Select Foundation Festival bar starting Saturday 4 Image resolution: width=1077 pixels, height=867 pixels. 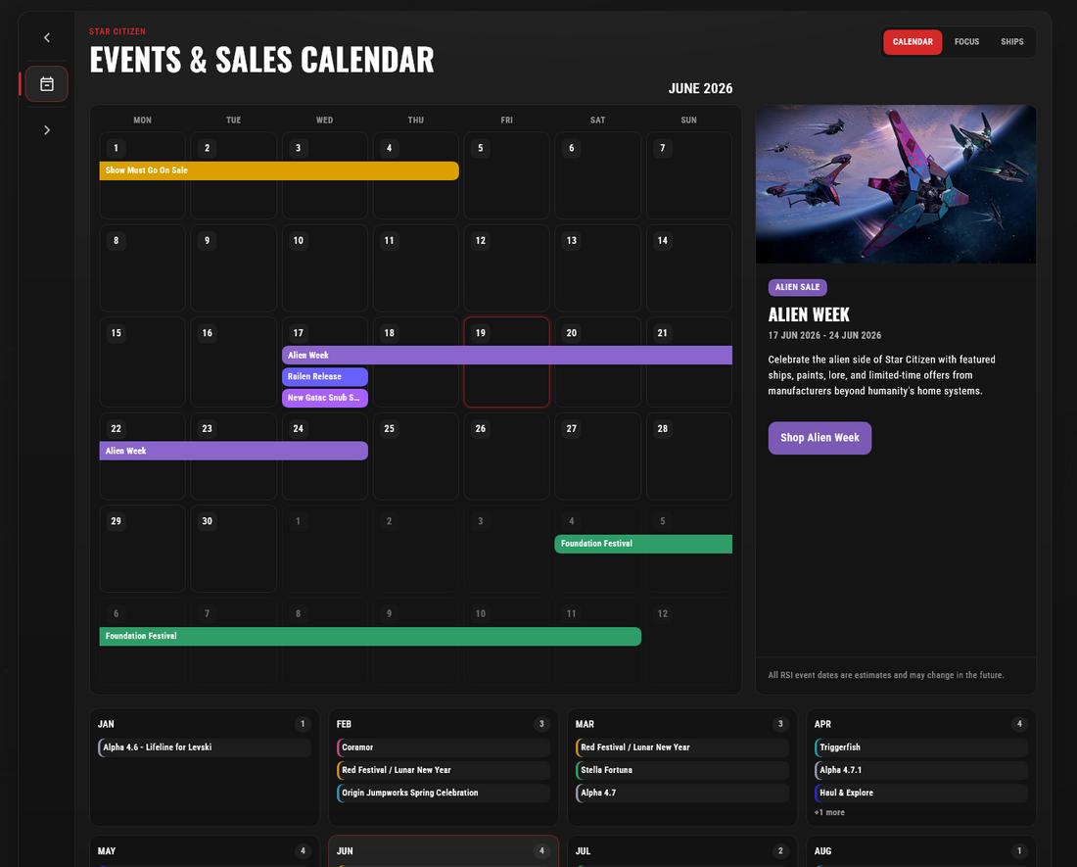coord(643,544)
